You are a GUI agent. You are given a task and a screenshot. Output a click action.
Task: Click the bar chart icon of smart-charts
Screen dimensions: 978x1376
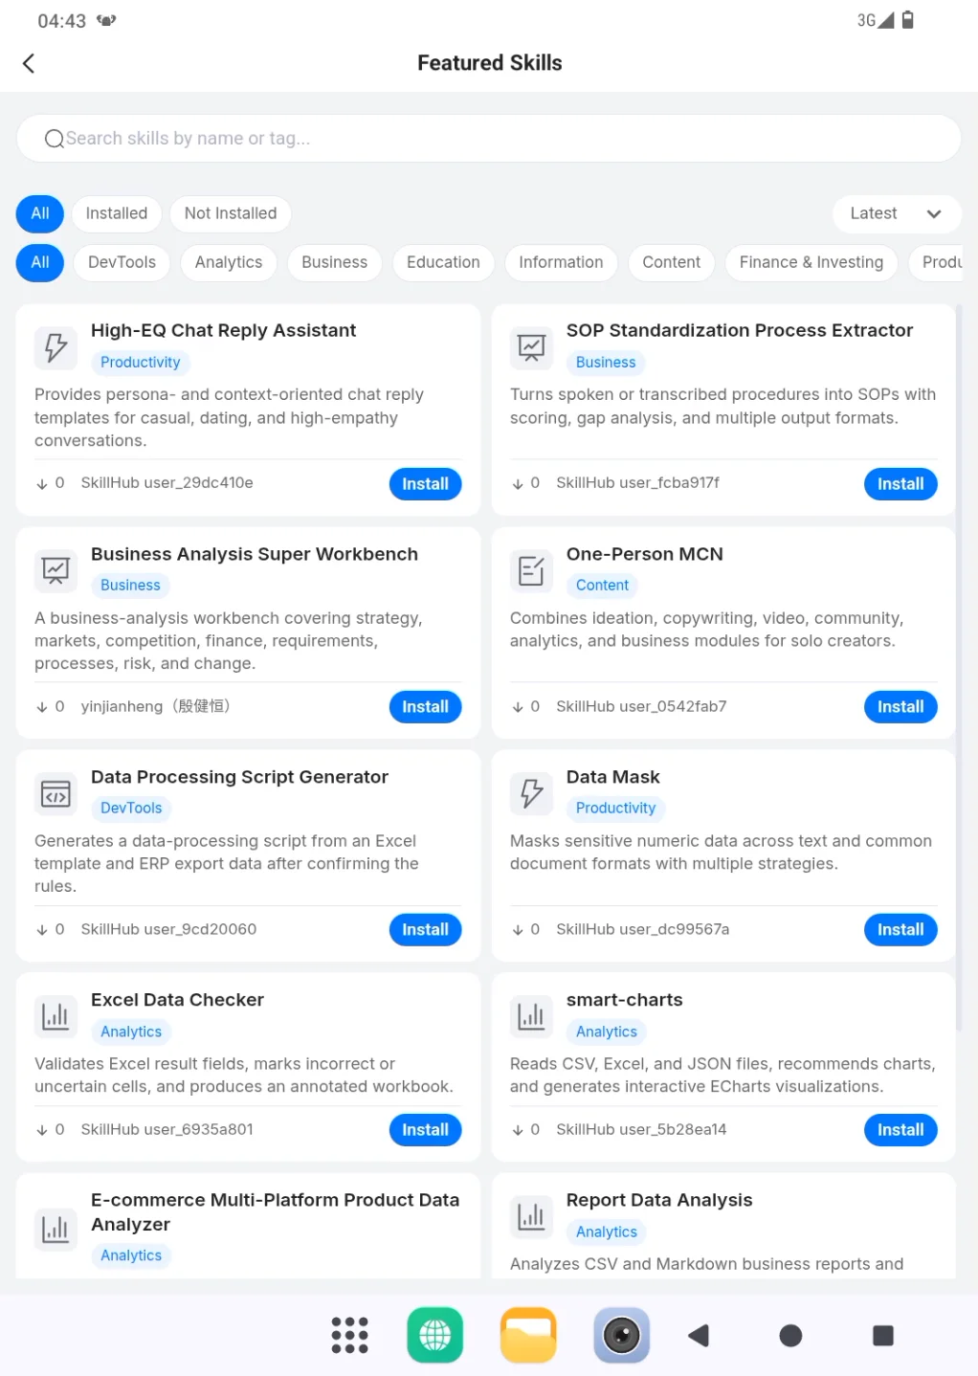531,1016
